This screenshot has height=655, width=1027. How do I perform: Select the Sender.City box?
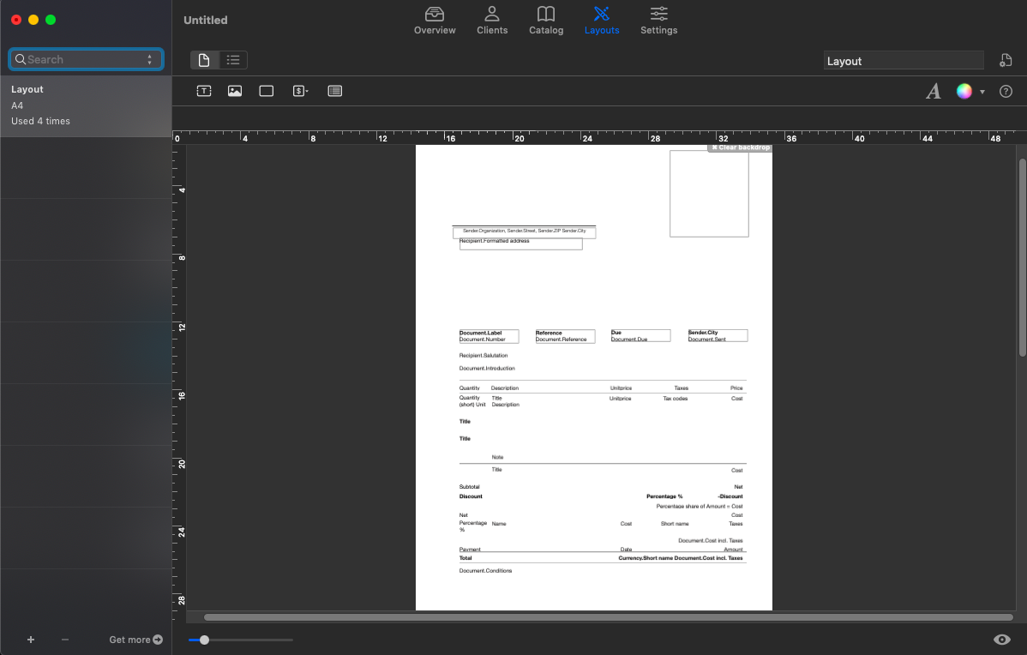(x=718, y=335)
